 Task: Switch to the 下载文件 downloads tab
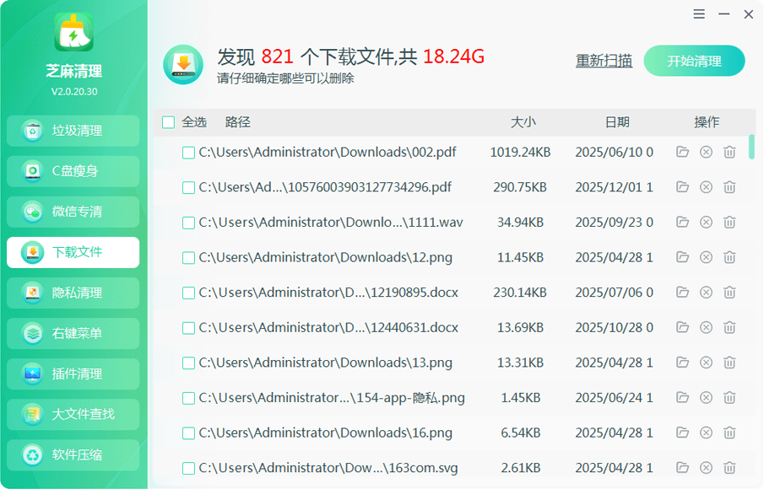click(x=72, y=252)
